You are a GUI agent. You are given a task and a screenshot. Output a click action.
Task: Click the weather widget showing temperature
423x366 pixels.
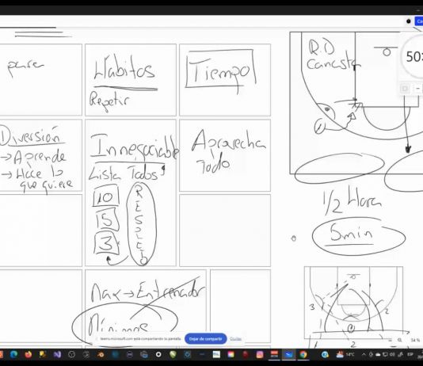[346, 354]
